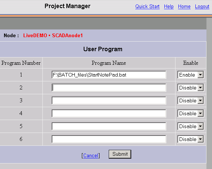
Task: Open the enable dropdown for program 6
Action: (x=191, y=139)
